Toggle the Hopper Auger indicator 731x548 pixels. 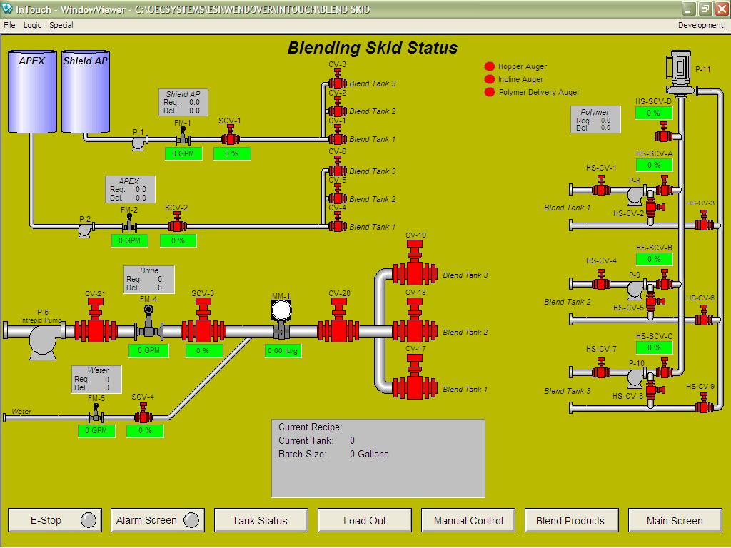click(490, 66)
